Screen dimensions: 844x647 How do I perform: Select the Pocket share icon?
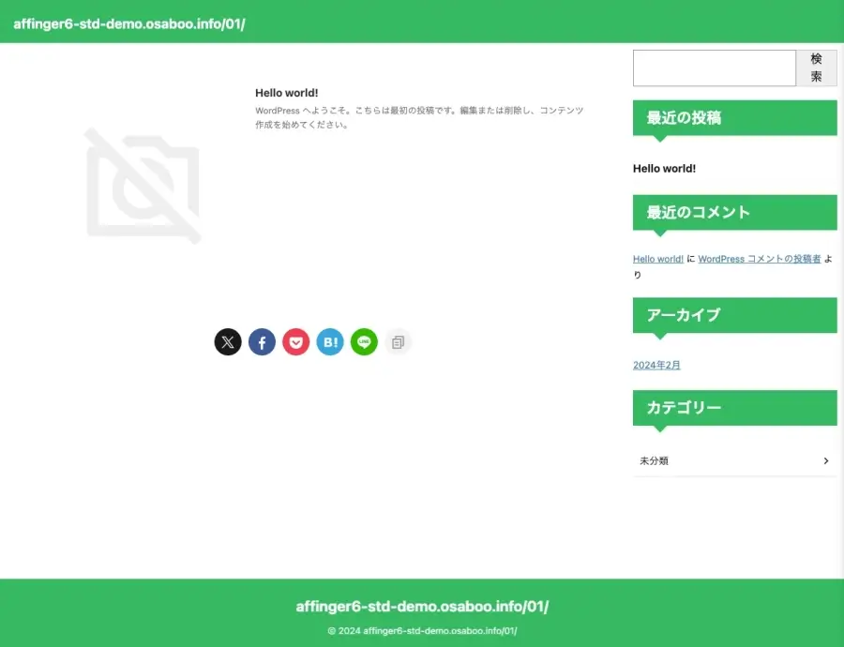click(x=296, y=341)
